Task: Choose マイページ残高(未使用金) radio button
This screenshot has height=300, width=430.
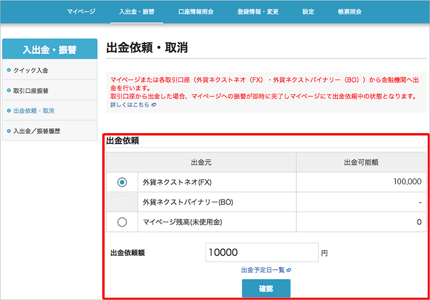Action: (x=122, y=222)
